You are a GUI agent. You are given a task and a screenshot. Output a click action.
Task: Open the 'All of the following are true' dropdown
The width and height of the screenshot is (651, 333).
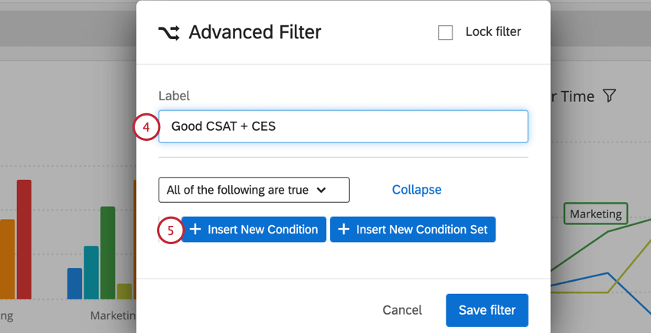[x=254, y=190]
